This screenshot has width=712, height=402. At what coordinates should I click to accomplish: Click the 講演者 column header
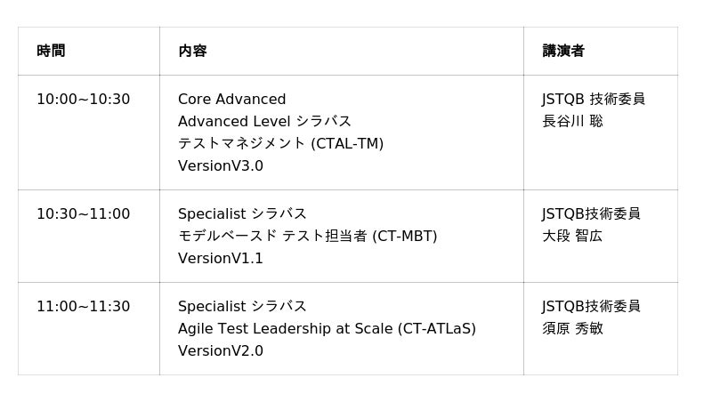563,52
